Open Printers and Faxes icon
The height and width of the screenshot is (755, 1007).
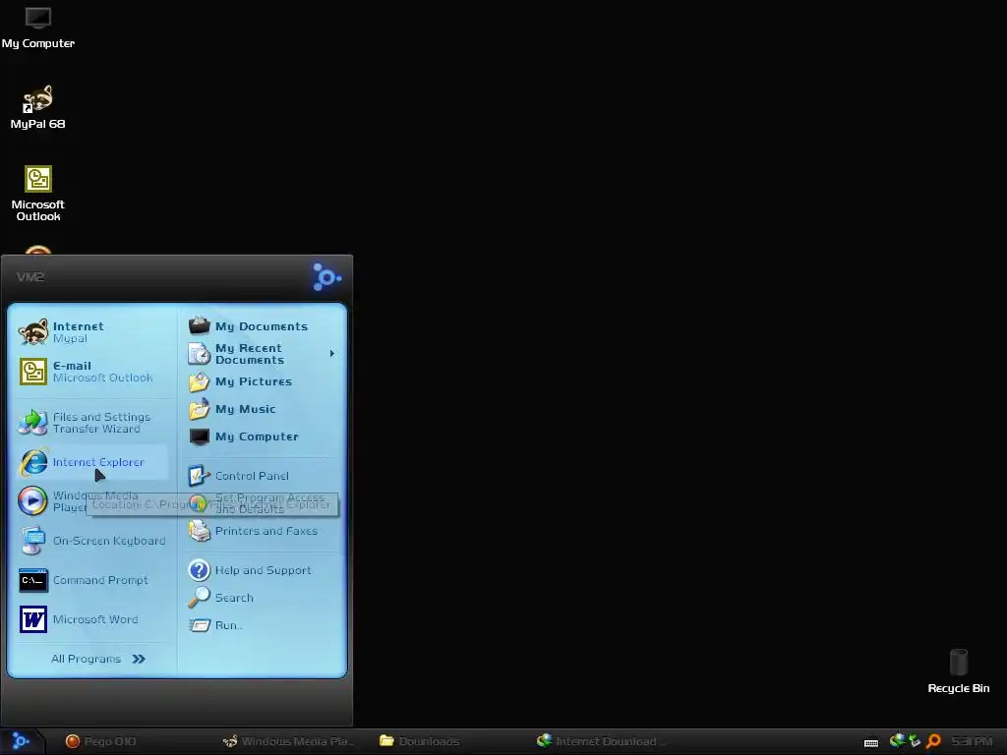pos(199,531)
